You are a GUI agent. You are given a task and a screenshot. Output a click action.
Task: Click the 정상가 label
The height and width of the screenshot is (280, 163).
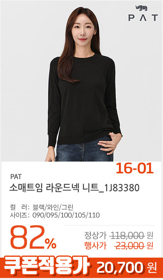coord(95,236)
